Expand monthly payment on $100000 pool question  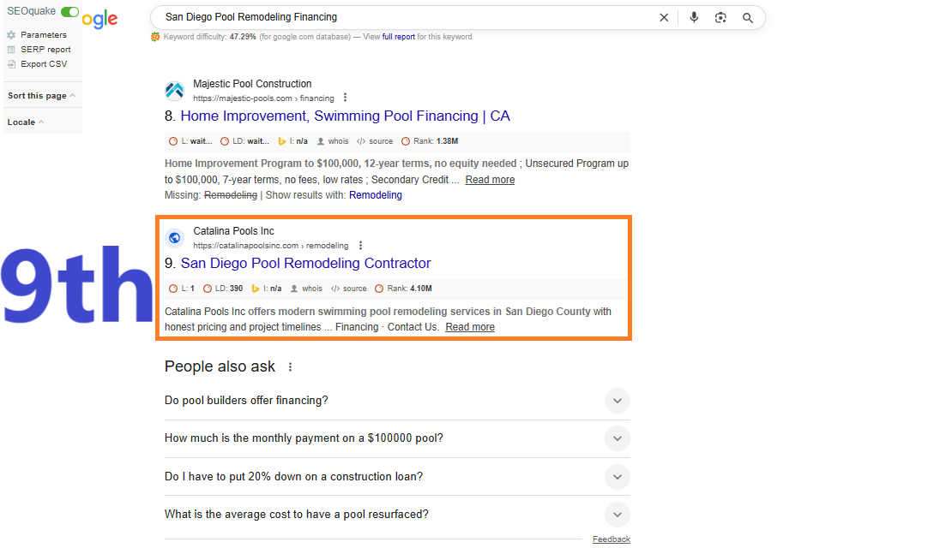point(397,438)
